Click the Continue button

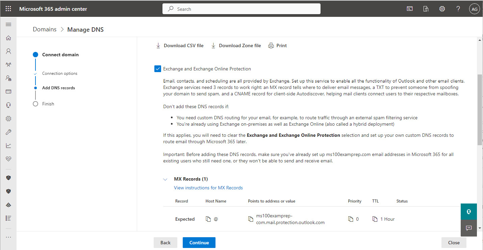coord(199,243)
